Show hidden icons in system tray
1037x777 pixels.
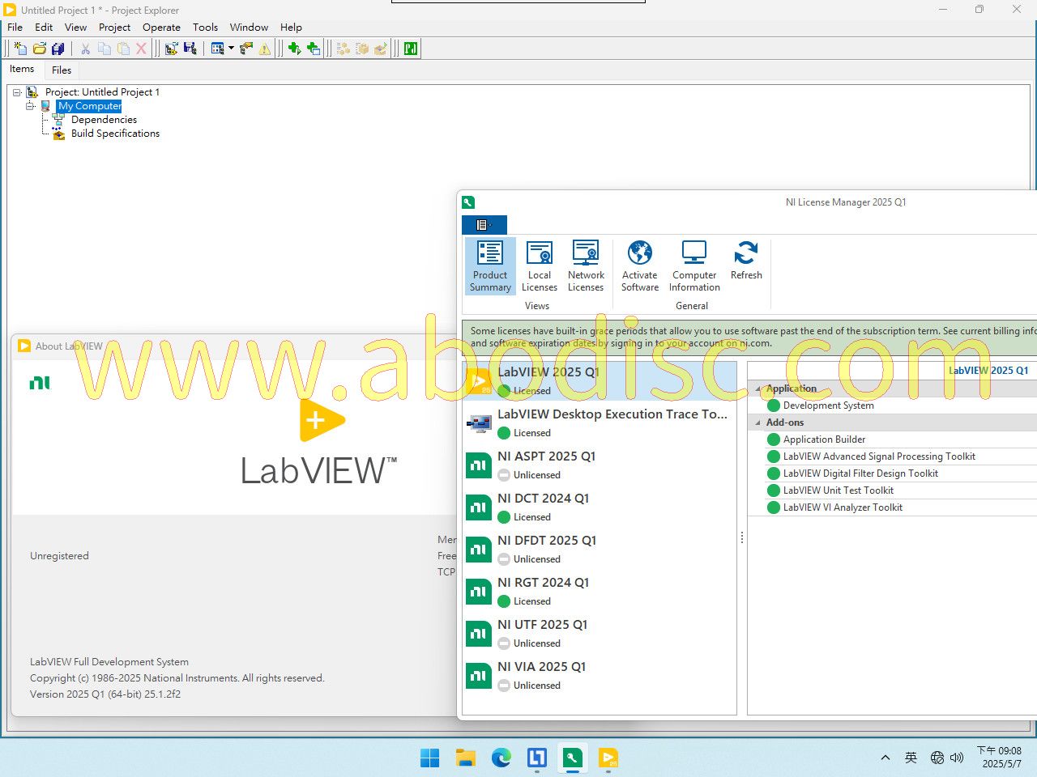point(886,758)
